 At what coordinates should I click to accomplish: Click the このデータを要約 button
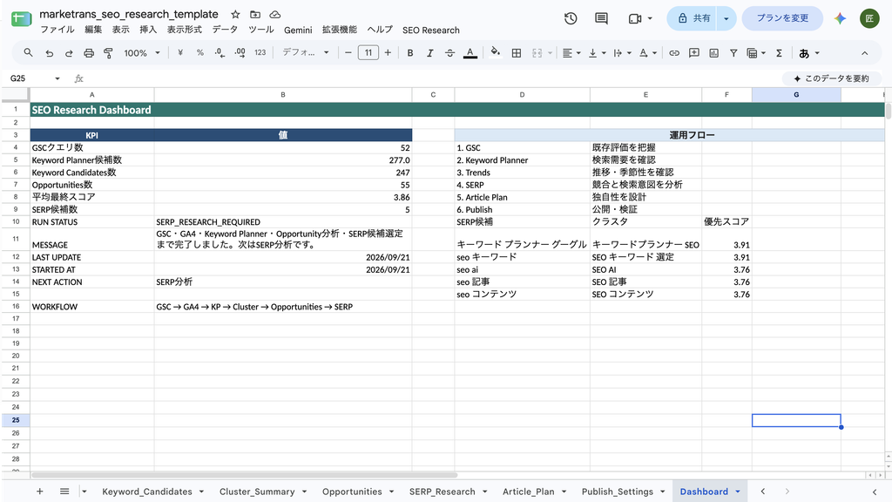[x=830, y=78]
